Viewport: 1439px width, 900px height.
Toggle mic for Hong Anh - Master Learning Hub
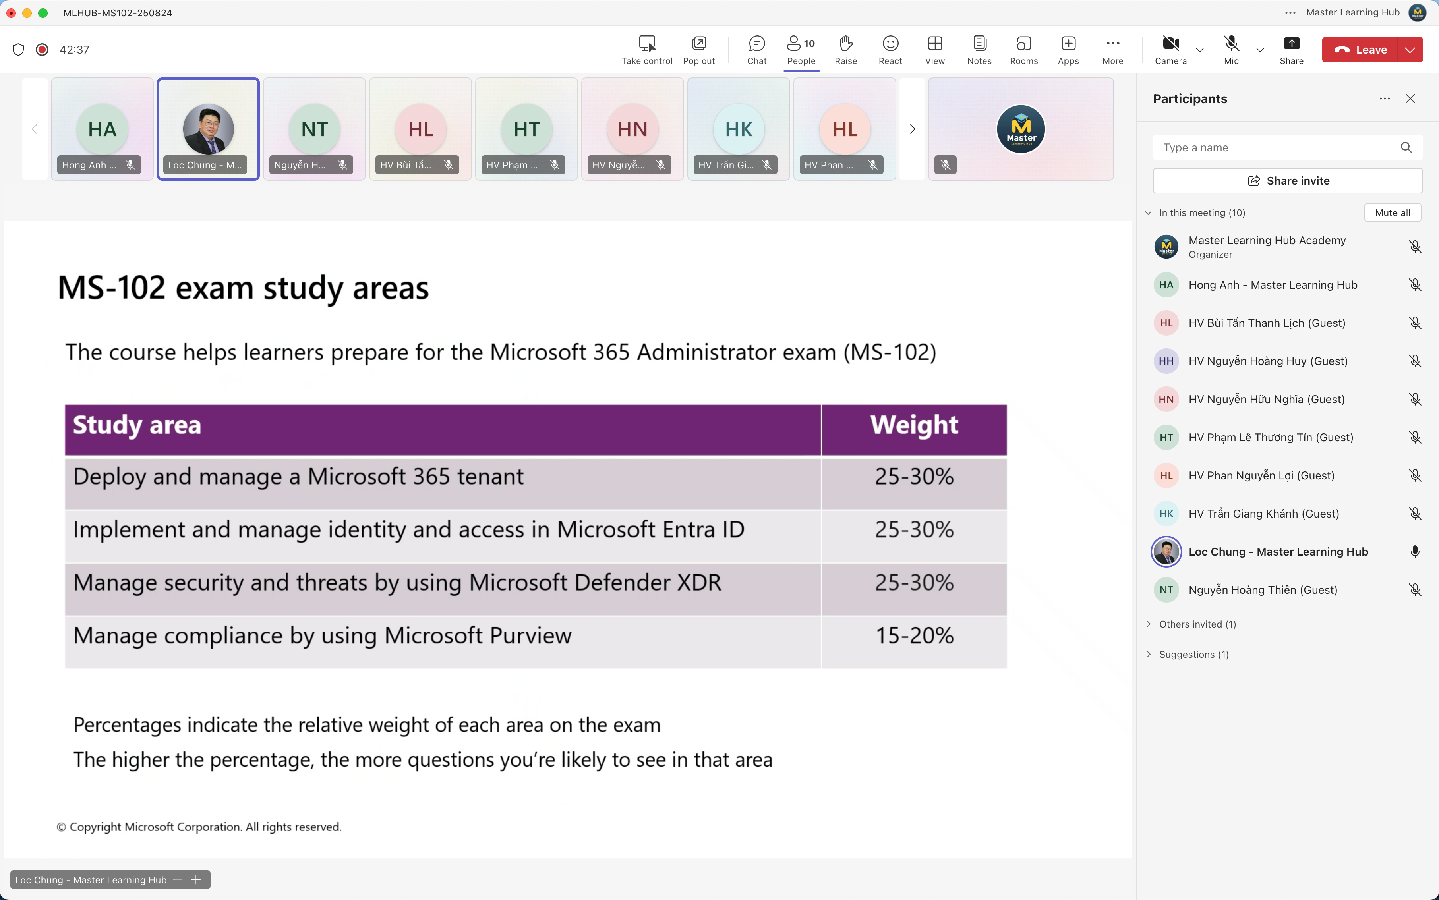(1415, 285)
